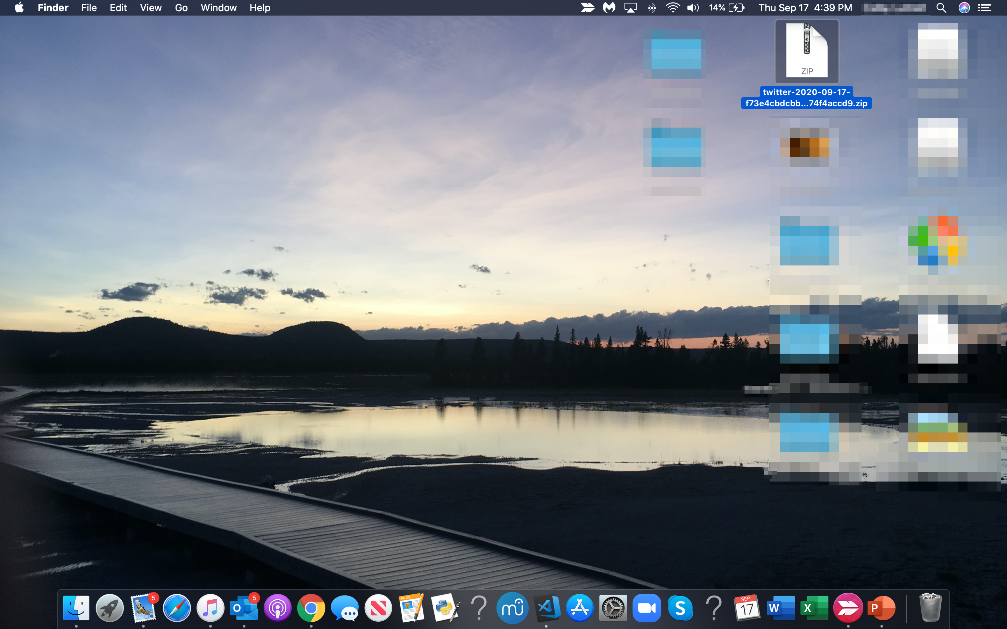Open the File menu
Screen dimensions: 1007x629
[89, 8]
